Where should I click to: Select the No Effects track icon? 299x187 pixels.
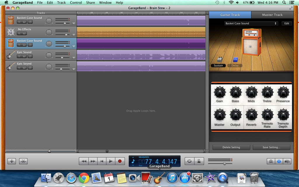(x=11, y=32)
